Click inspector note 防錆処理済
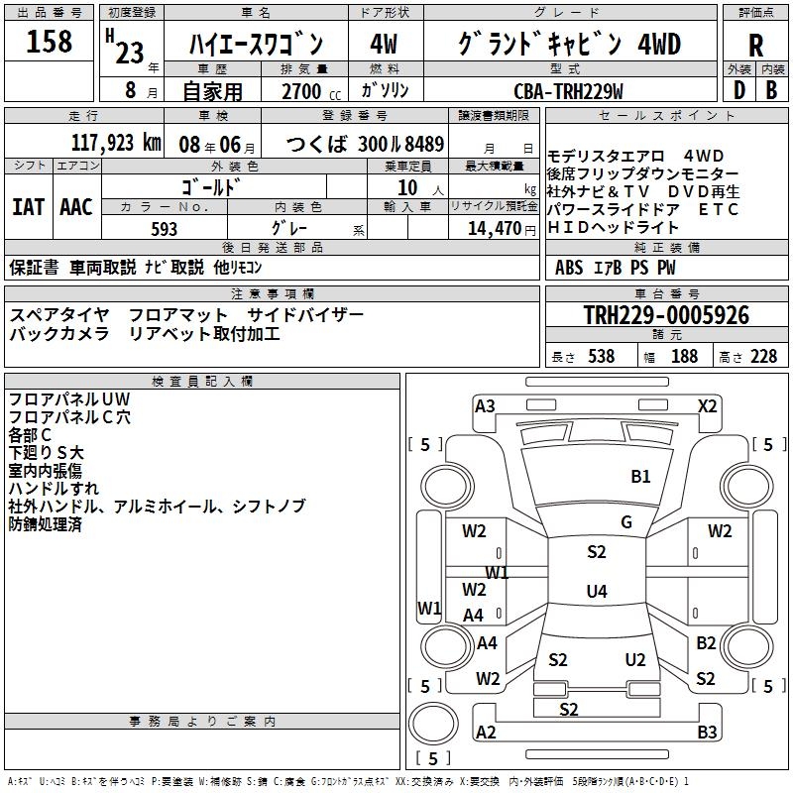Image resolution: width=793 pixels, height=793 pixels. [x=45, y=524]
